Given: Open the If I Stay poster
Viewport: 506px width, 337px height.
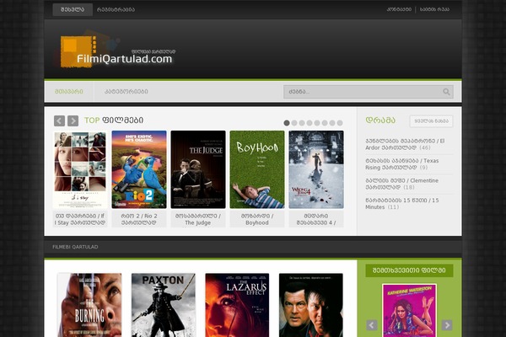Looking at the screenshot, I should pos(80,169).
